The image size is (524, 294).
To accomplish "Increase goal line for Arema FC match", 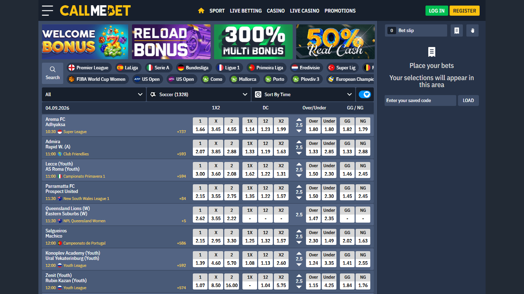I will (x=299, y=119).
